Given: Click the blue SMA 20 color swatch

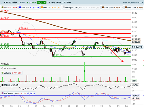Looking at the screenshot, I should coord(20,7).
